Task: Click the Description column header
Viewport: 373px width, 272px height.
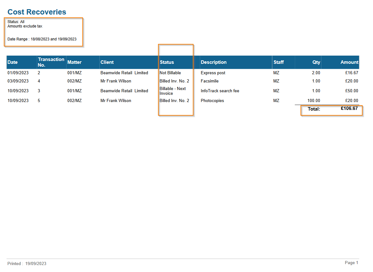Action: point(213,62)
